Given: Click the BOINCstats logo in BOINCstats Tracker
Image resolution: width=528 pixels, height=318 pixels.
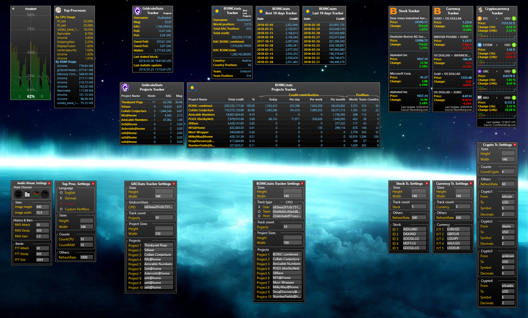Looking at the screenshot, I should point(217,11).
